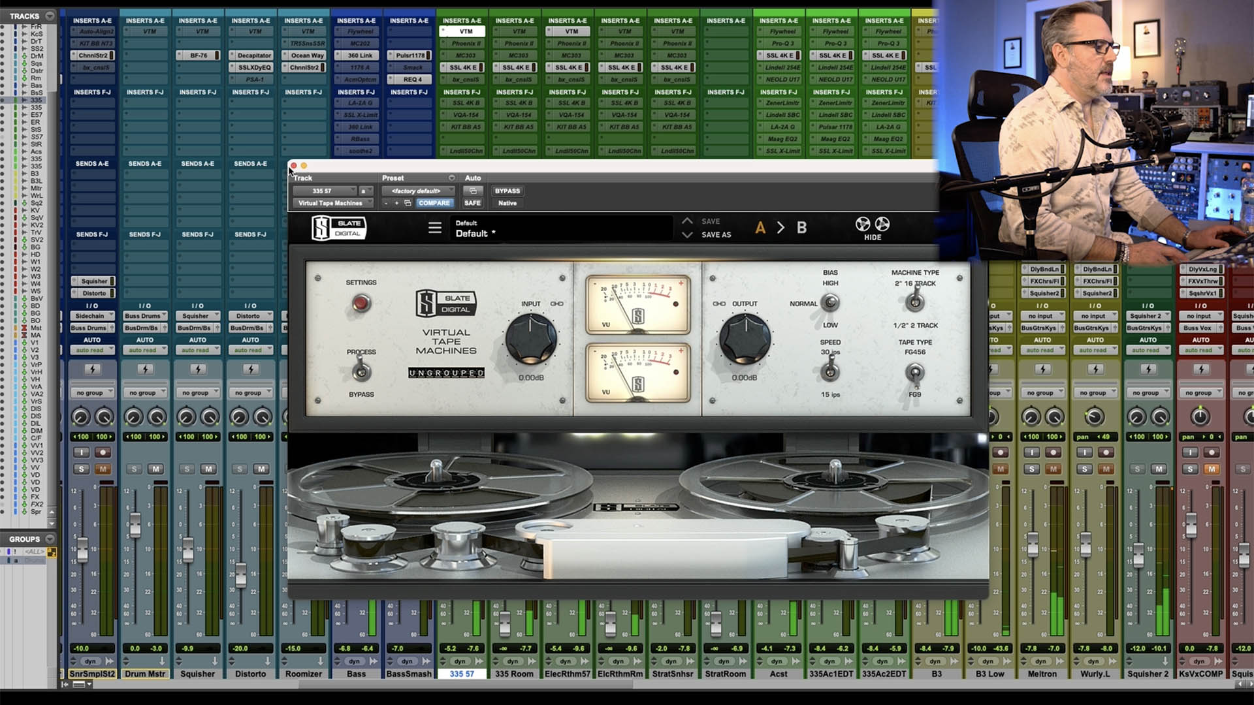This screenshot has width=1254, height=705.
Task: Click the BYPASS button in the plugin header
Action: coord(507,191)
